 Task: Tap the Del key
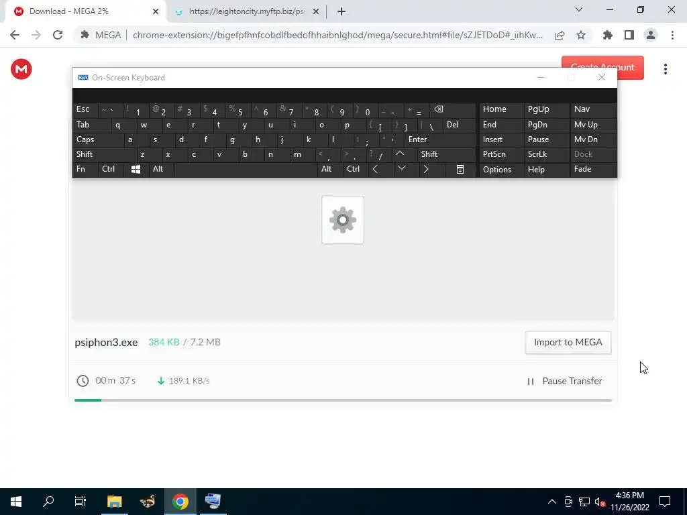tap(459, 125)
